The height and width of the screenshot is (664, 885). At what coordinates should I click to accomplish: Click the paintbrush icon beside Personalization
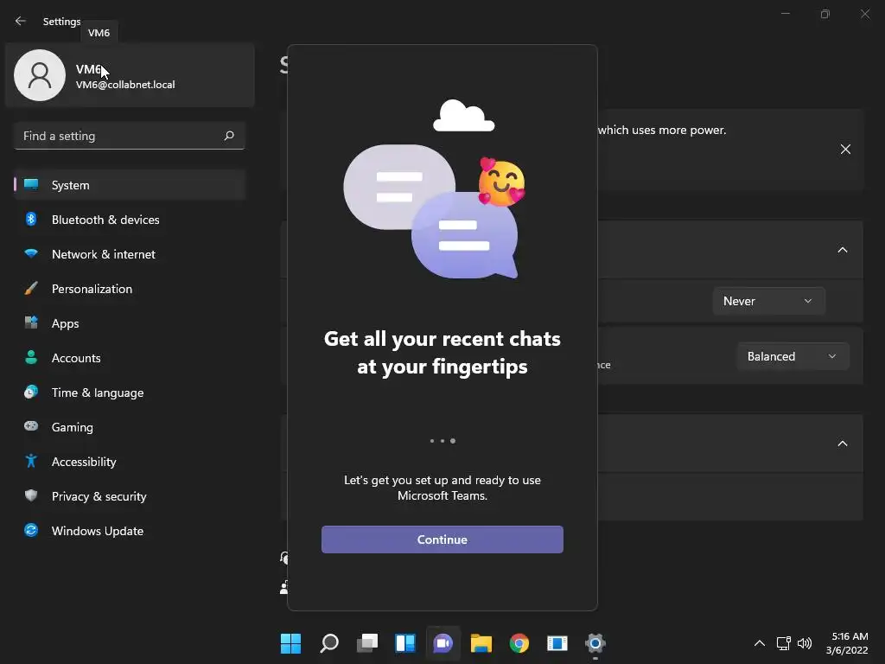(31, 289)
